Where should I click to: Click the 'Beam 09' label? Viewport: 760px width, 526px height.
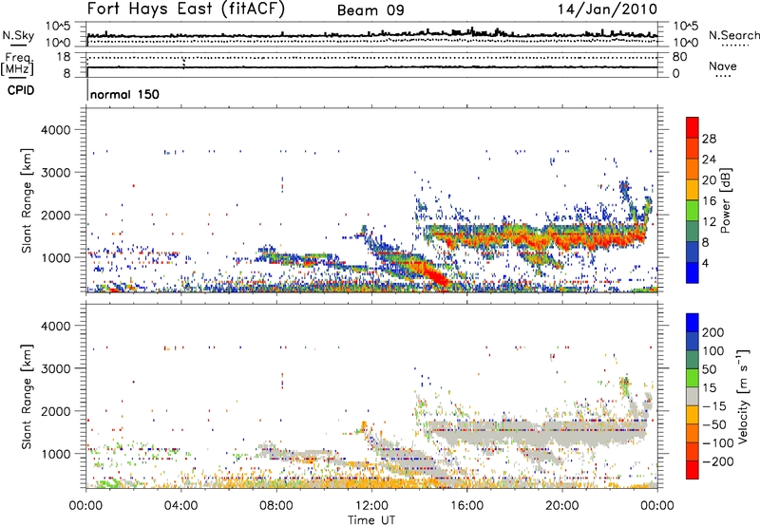pos(370,10)
